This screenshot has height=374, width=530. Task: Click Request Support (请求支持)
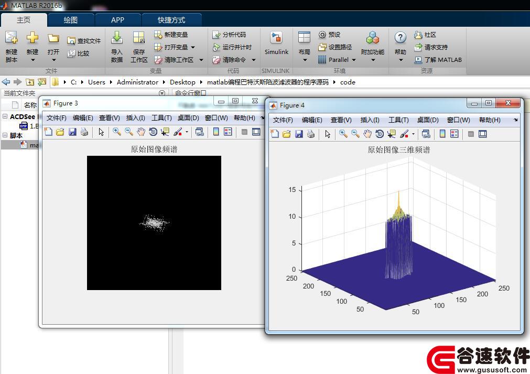pyautogui.click(x=431, y=47)
